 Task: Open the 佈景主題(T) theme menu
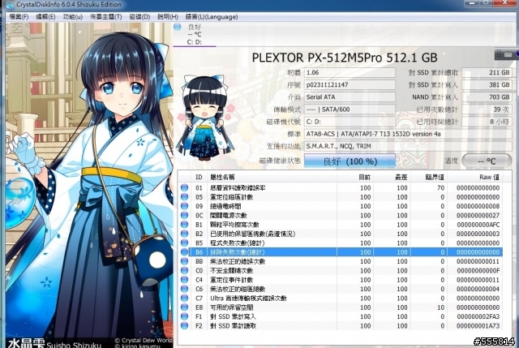pyautogui.click(x=106, y=17)
